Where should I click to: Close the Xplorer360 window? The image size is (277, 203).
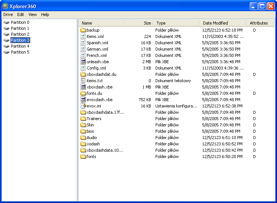271,6
